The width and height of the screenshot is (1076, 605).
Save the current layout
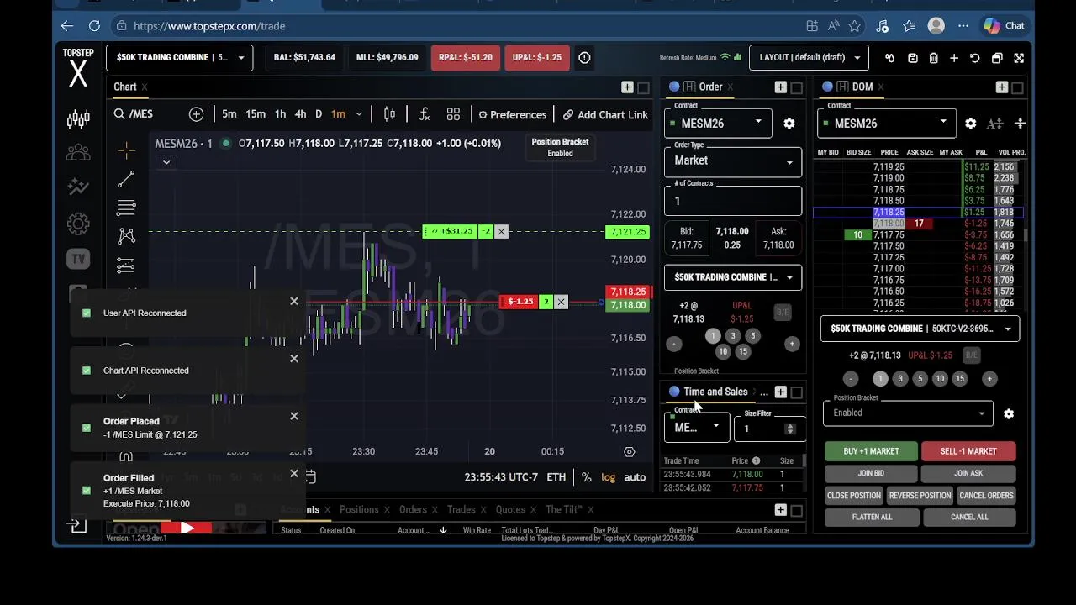coord(912,58)
